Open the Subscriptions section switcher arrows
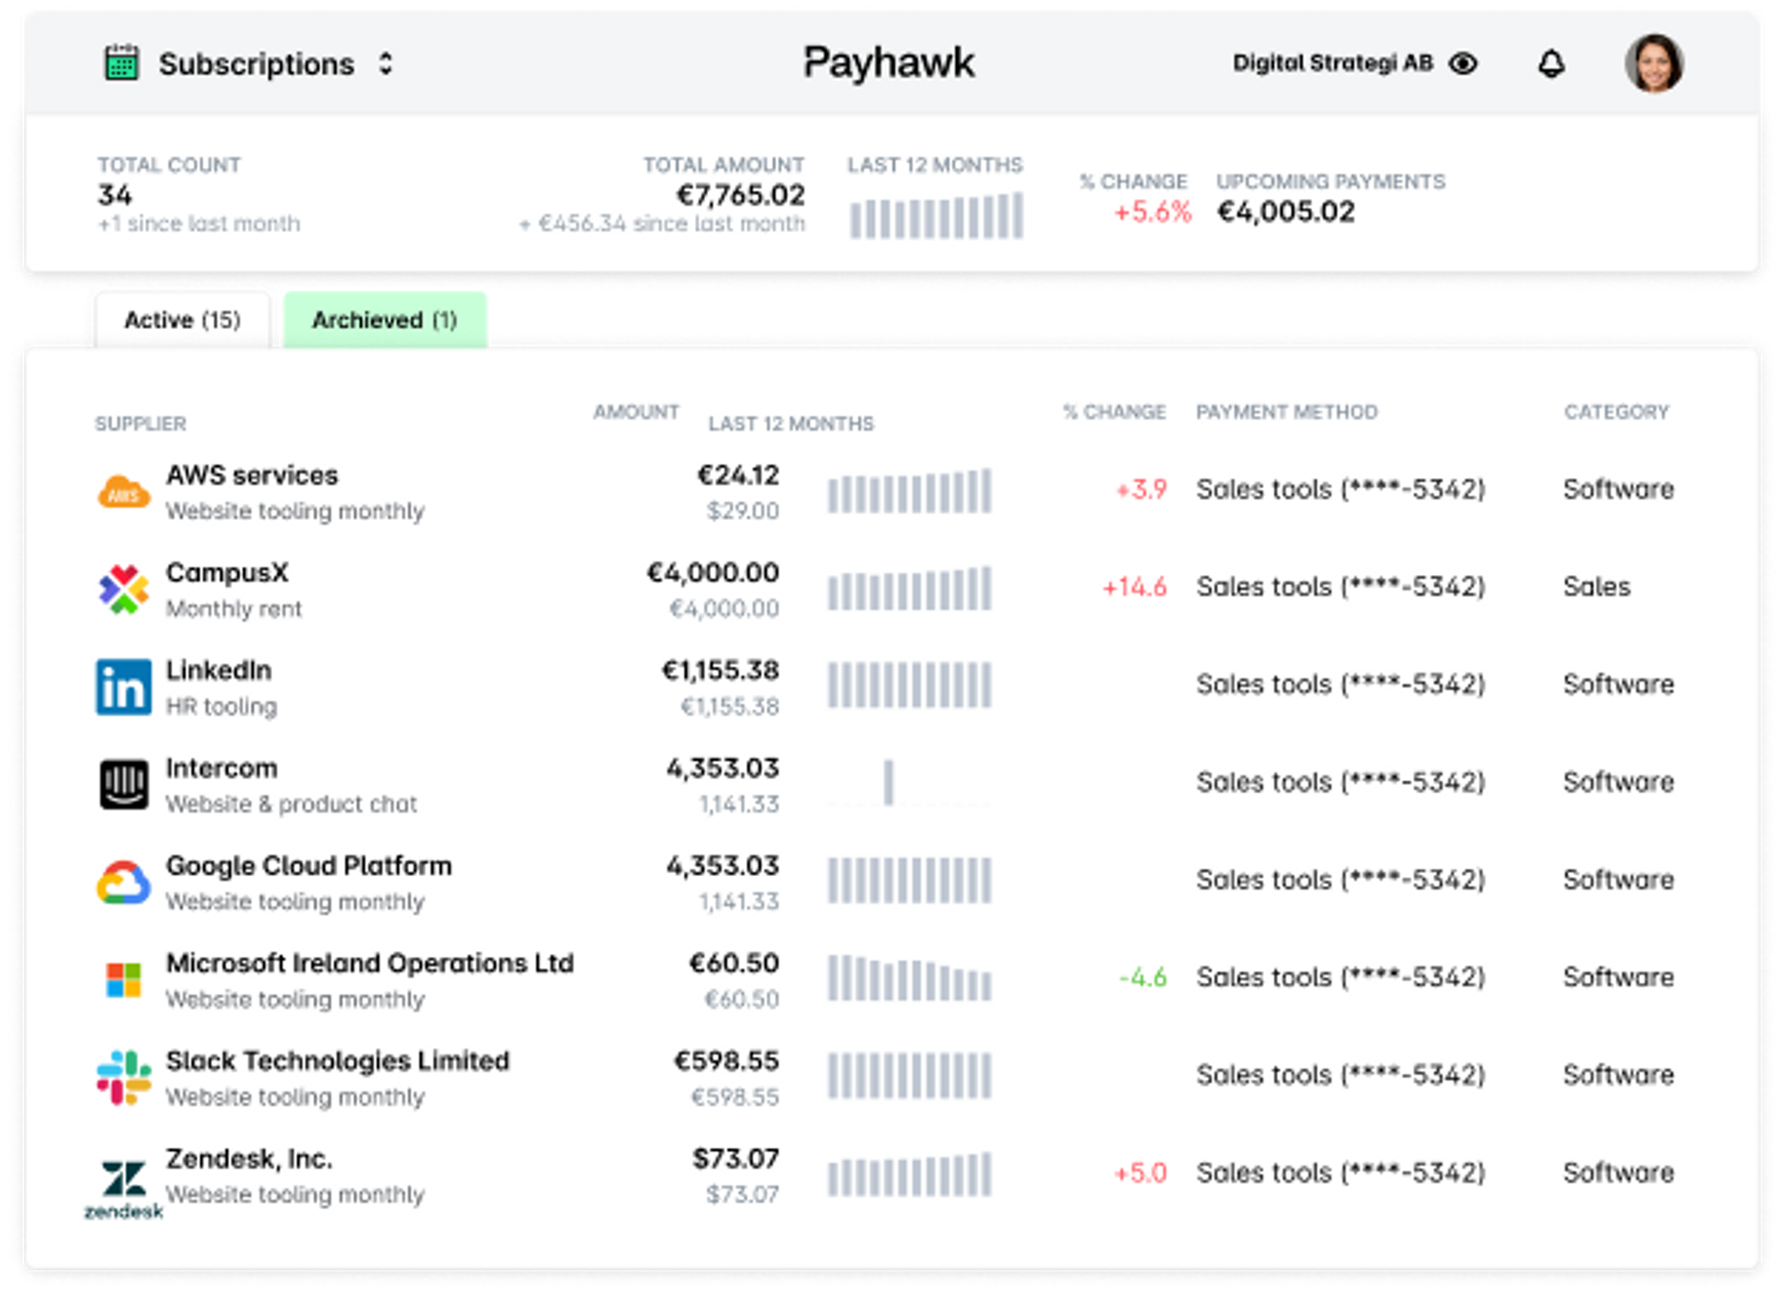1784x1293 pixels. [x=386, y=63]
